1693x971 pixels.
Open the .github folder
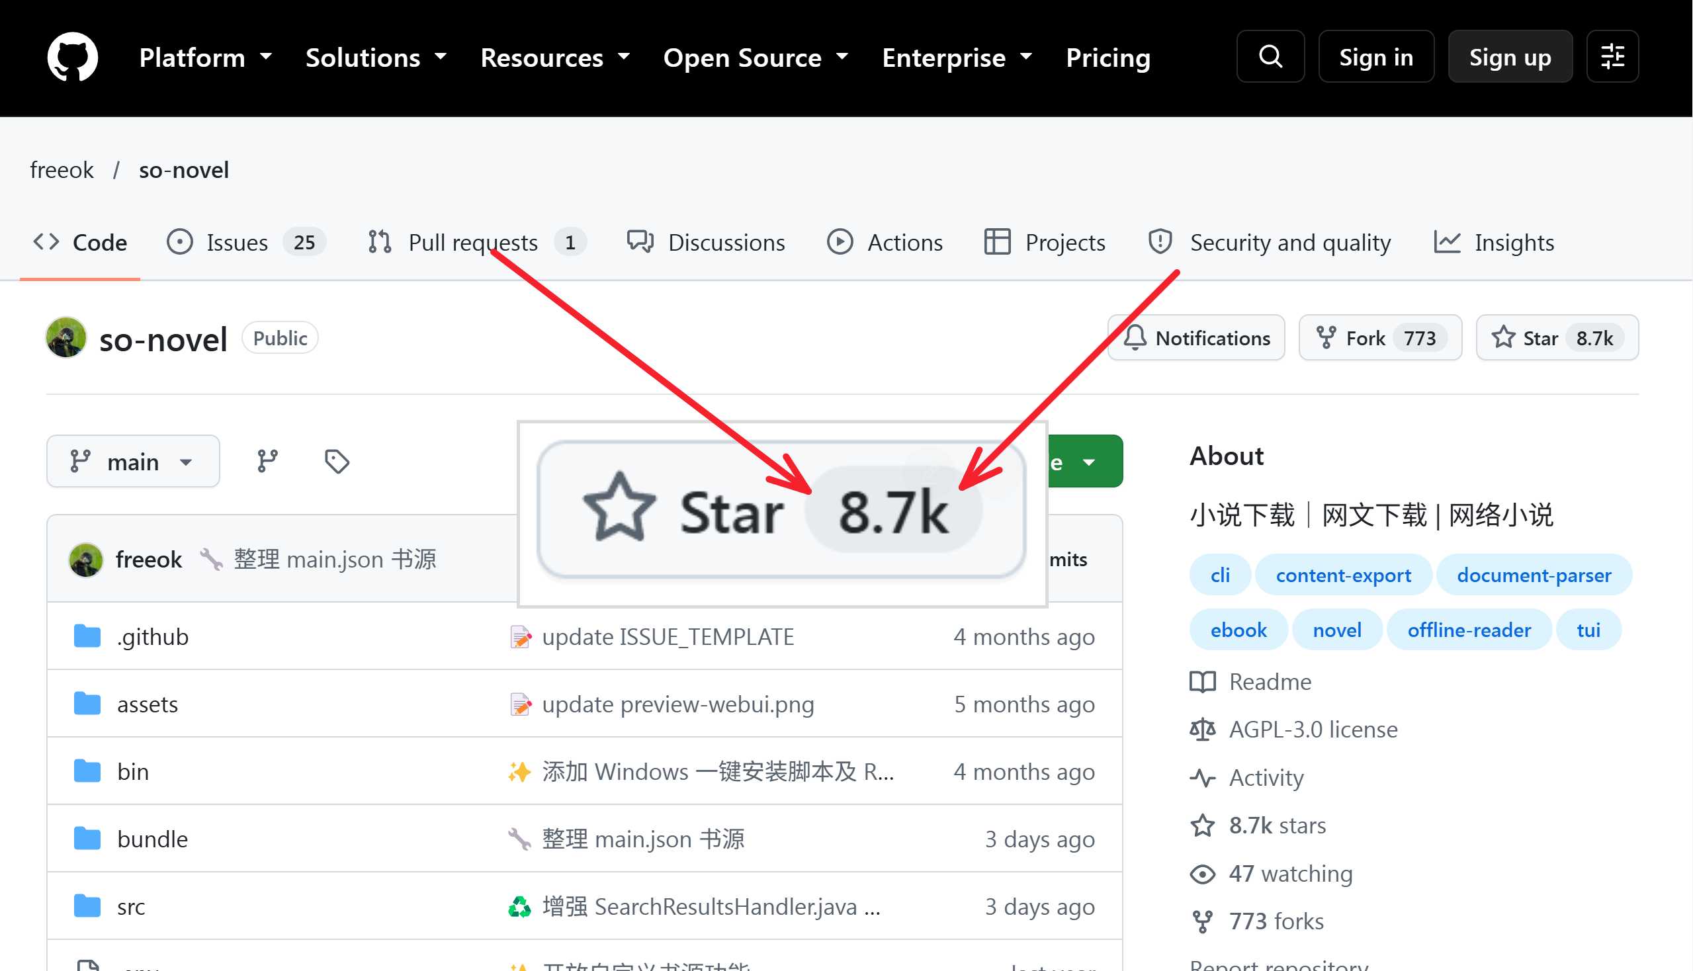pyautogui.click(x=153, y=637)
